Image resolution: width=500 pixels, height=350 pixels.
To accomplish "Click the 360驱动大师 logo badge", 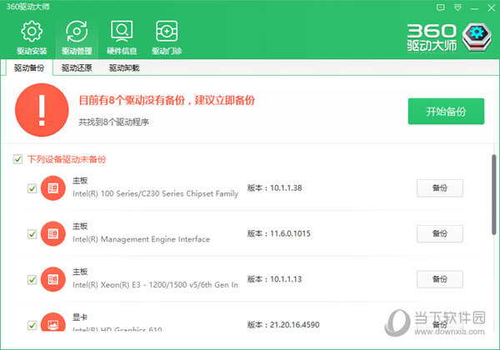I will [x=477, y=37].
